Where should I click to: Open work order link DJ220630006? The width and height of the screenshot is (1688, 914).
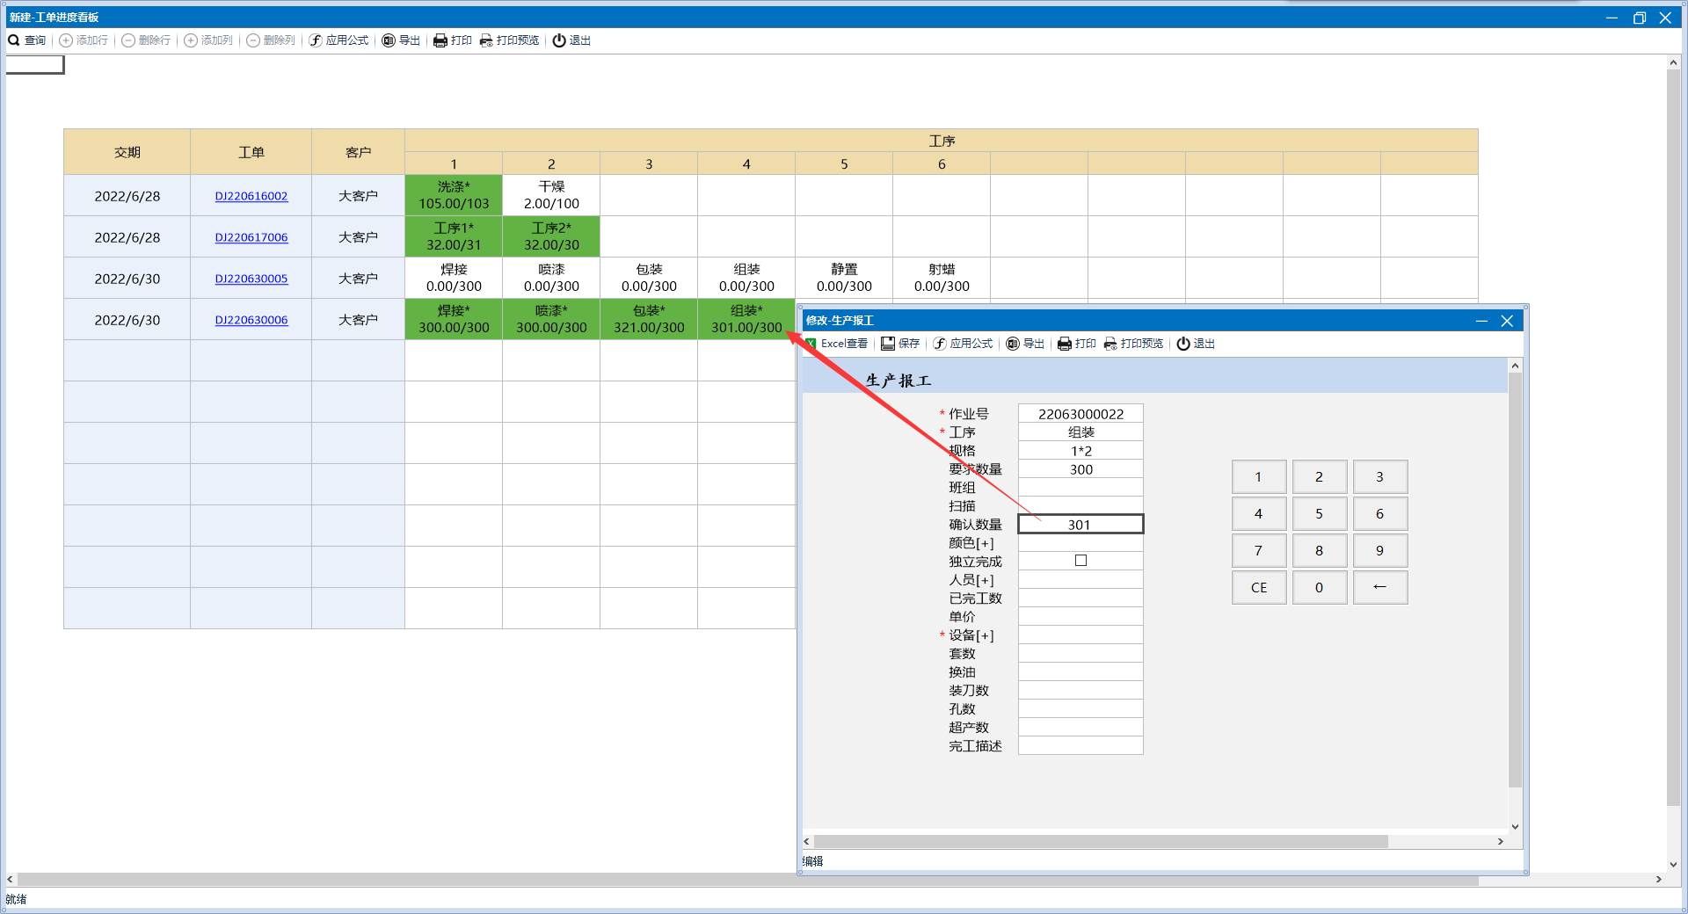point(251,320)
